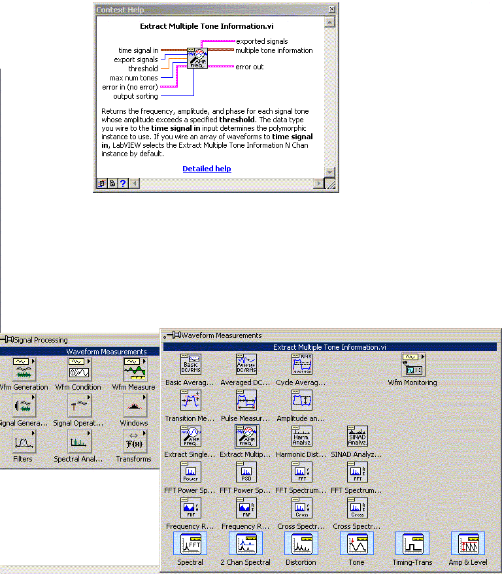502x574 pixels.
Task: Select the Extract Multiple Tone VI
Action: (246, 436)
